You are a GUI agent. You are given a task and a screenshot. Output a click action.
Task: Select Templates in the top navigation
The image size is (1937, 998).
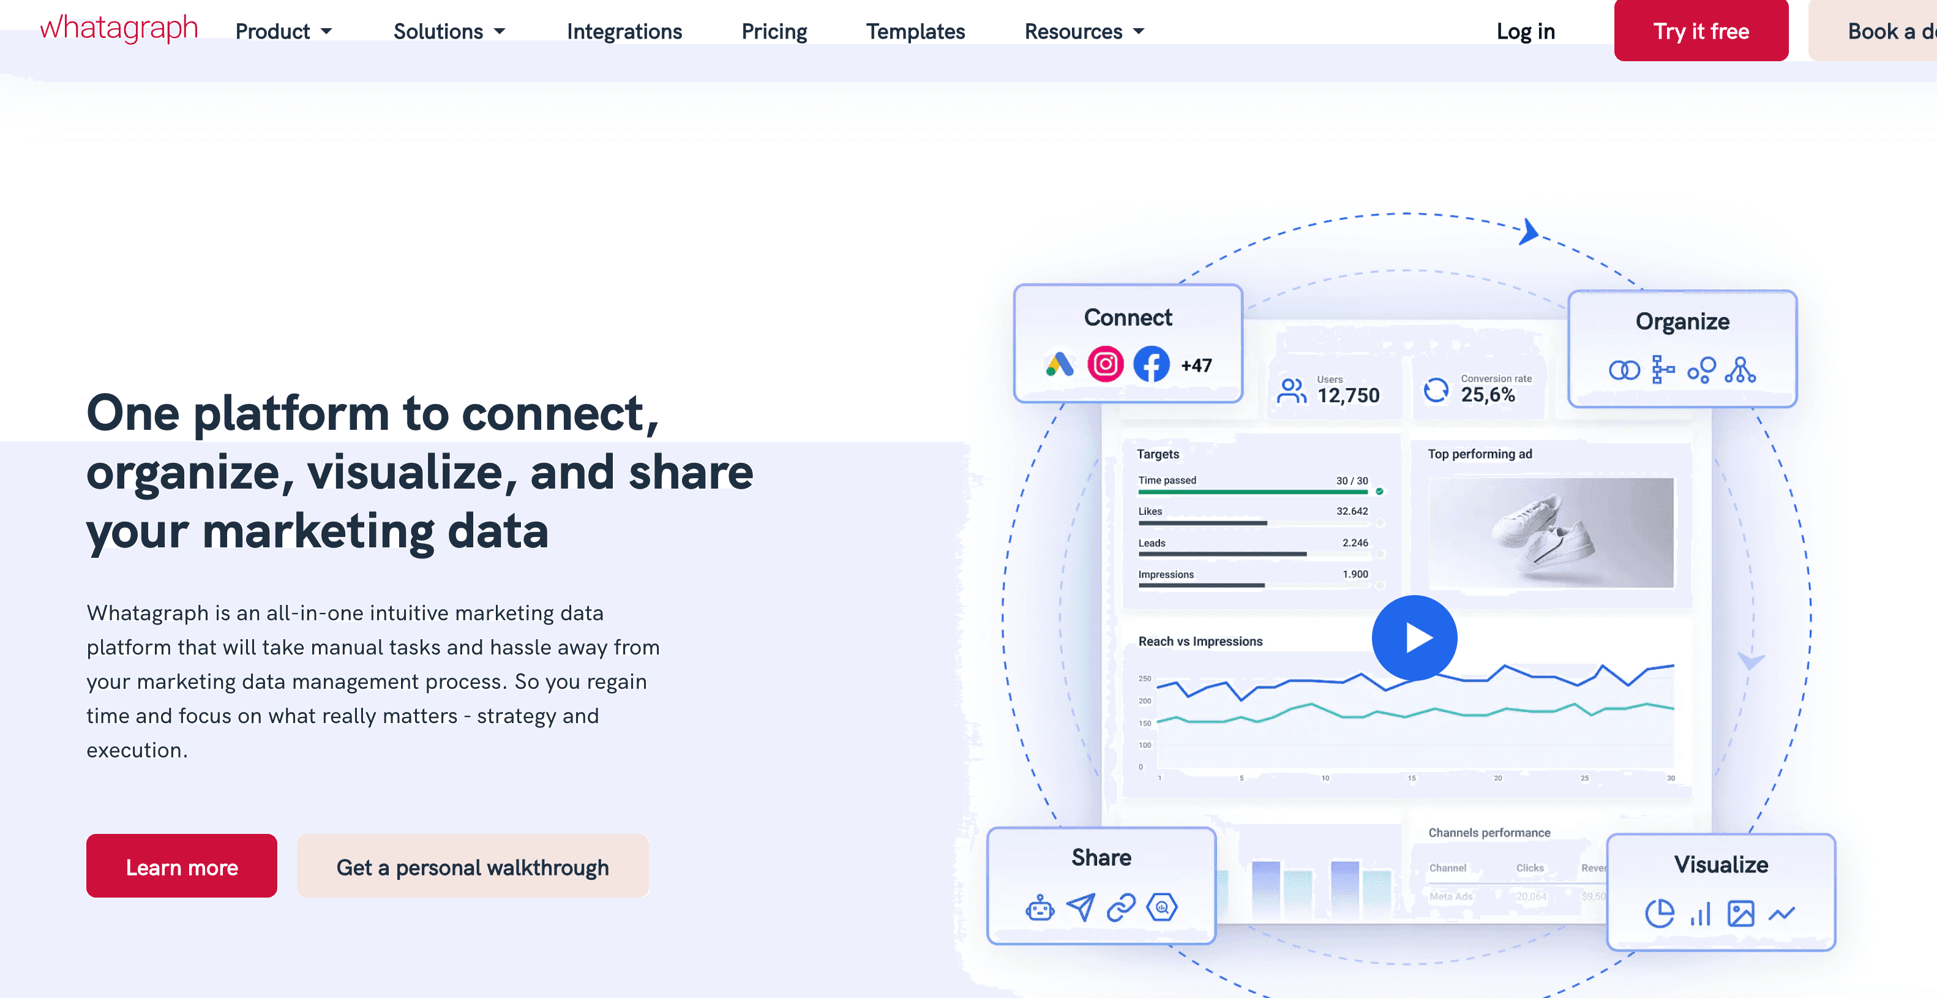point(915,31)
